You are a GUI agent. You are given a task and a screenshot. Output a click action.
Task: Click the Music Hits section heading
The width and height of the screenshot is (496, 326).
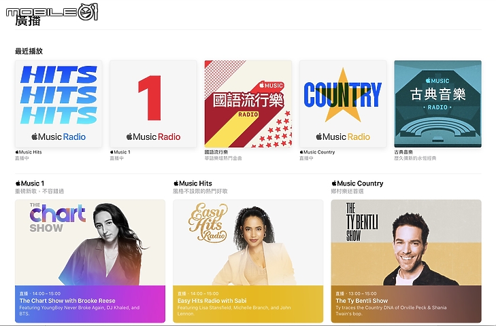193,183
